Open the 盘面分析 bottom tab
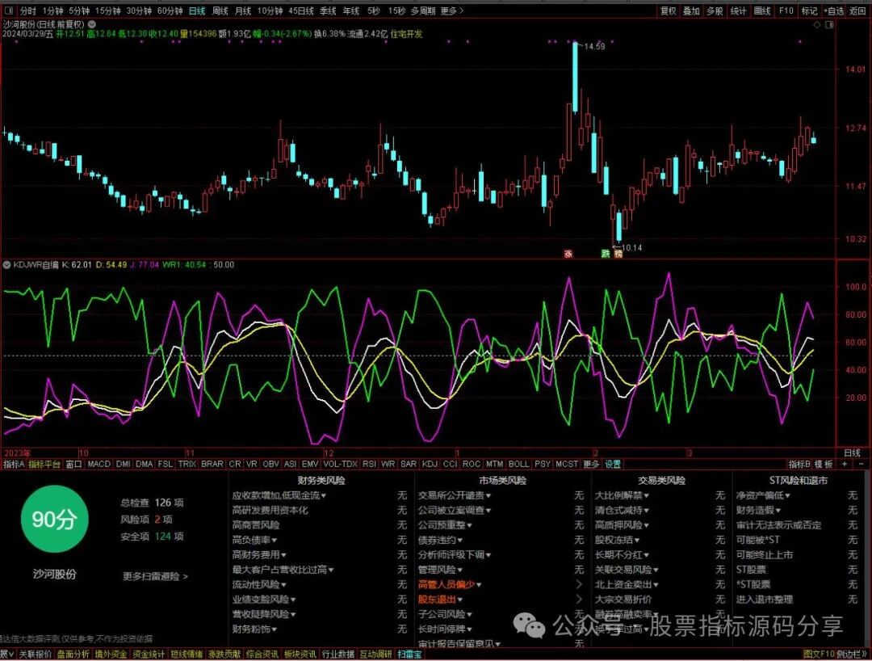Screen dimensions: 872x661 [x=73, y=655]
